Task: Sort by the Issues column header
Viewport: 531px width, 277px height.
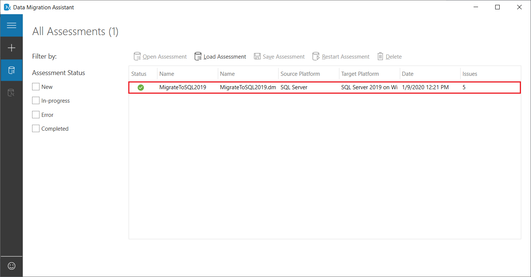Action: point(491,74)
